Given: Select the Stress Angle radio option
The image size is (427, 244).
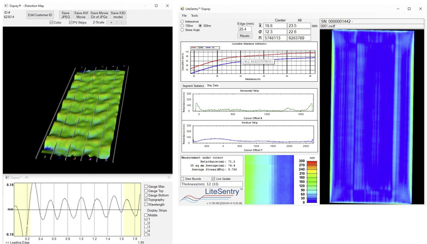Looking at the screenshot, I should [183, 30].
